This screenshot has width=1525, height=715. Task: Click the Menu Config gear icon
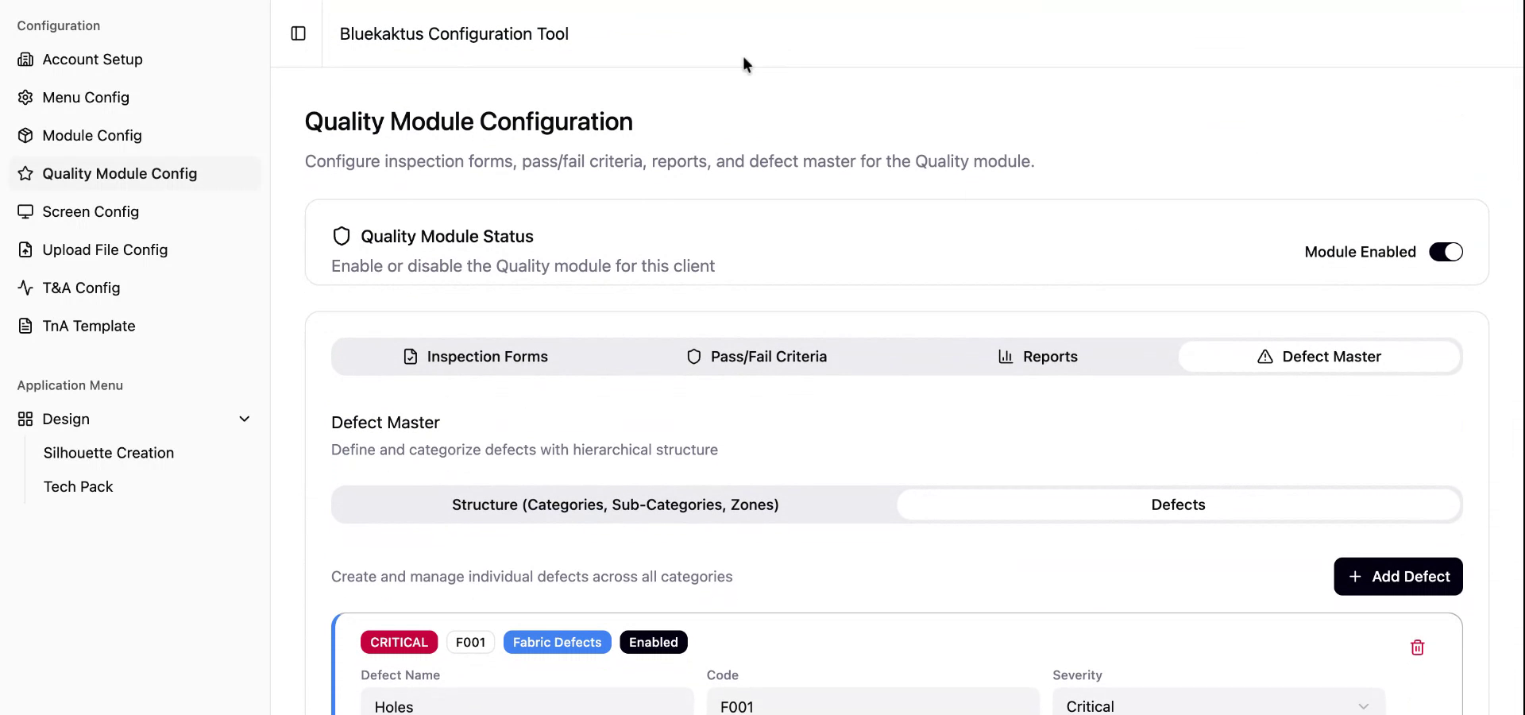tap(25, 98)
